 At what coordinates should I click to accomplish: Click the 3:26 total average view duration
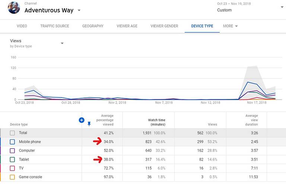pos(254,133)
